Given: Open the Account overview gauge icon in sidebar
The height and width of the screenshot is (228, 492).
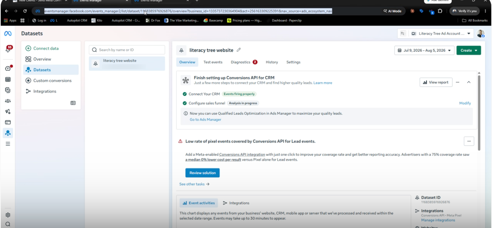Looking at the screenshot, I should (x=8, y=69).
